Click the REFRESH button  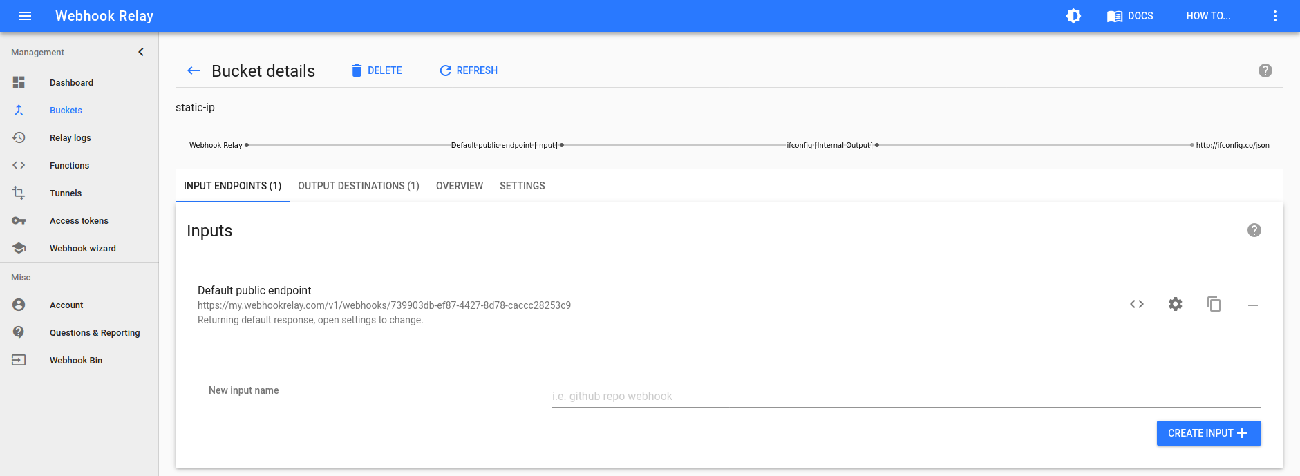[469, 70]
